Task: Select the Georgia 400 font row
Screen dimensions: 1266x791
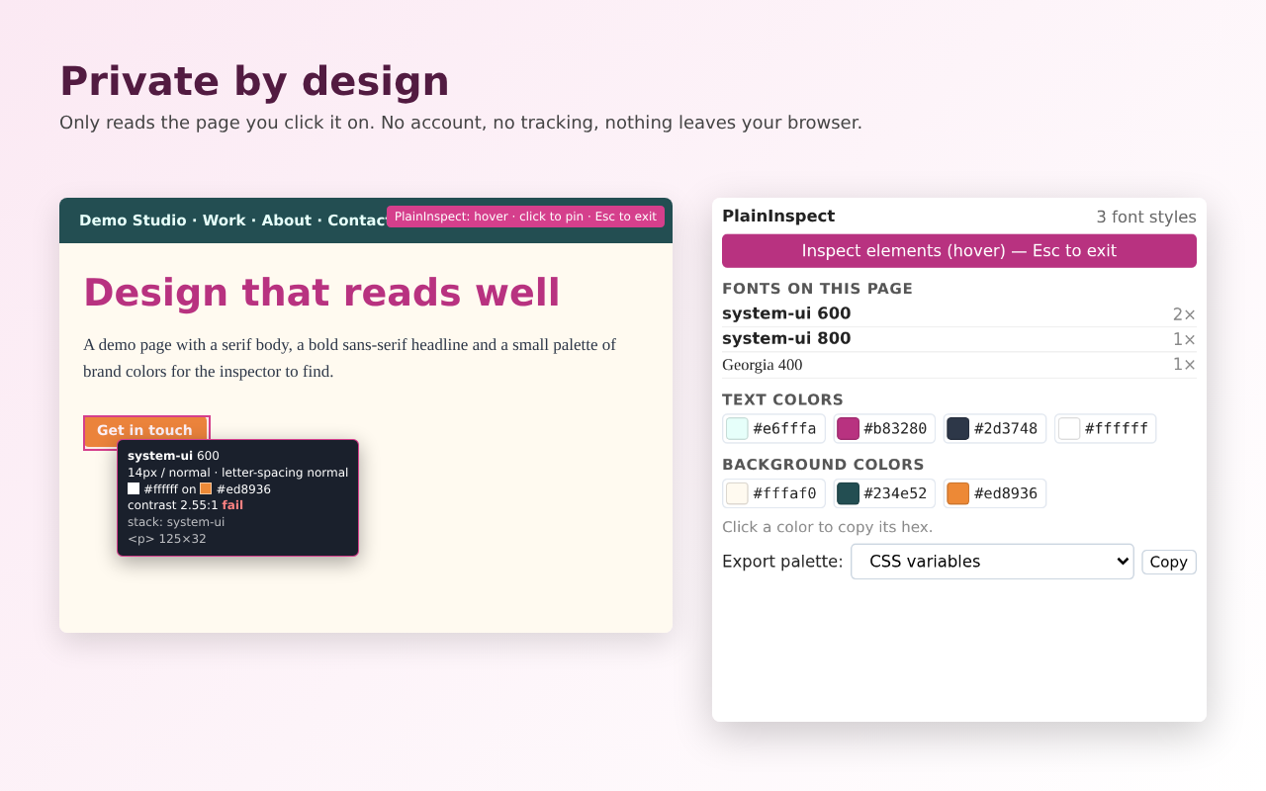Action: pyautogui.click(x=959, y=365)
